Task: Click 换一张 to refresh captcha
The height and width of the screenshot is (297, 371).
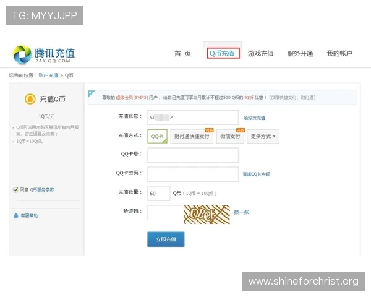Action: [x=242, y=212]
